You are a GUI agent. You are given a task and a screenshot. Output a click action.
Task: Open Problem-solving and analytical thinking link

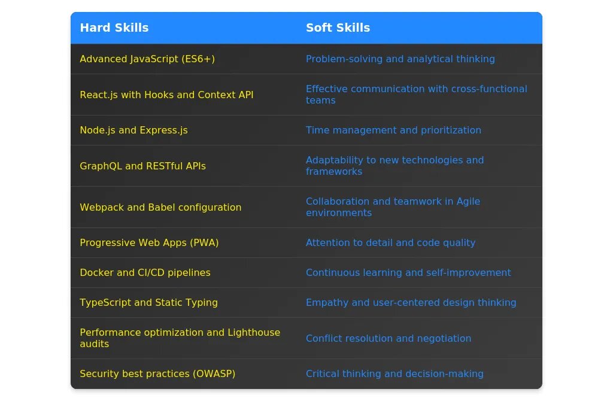[400, 59]
